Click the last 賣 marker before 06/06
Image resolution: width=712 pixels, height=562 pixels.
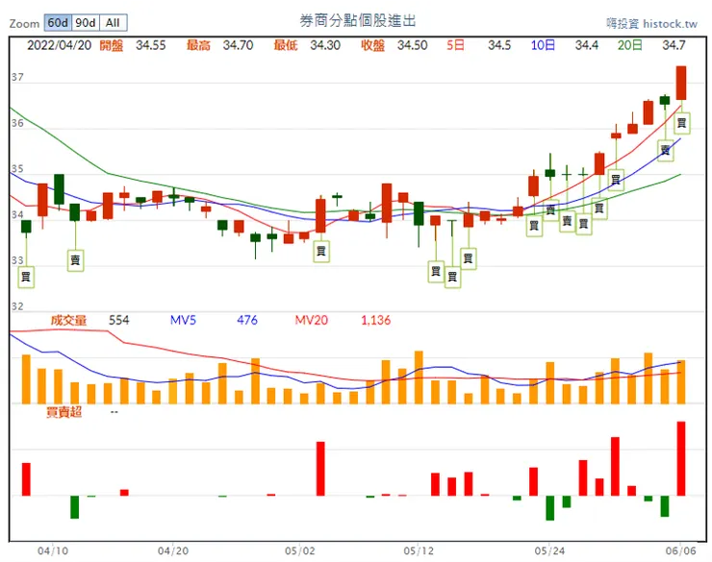pos(665,150)
